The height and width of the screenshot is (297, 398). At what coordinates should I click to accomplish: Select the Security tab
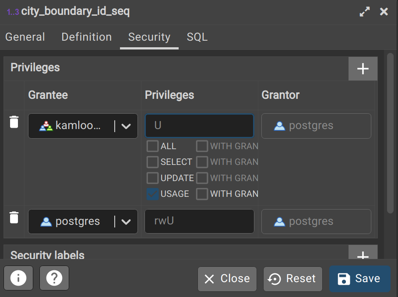point(149,37)
